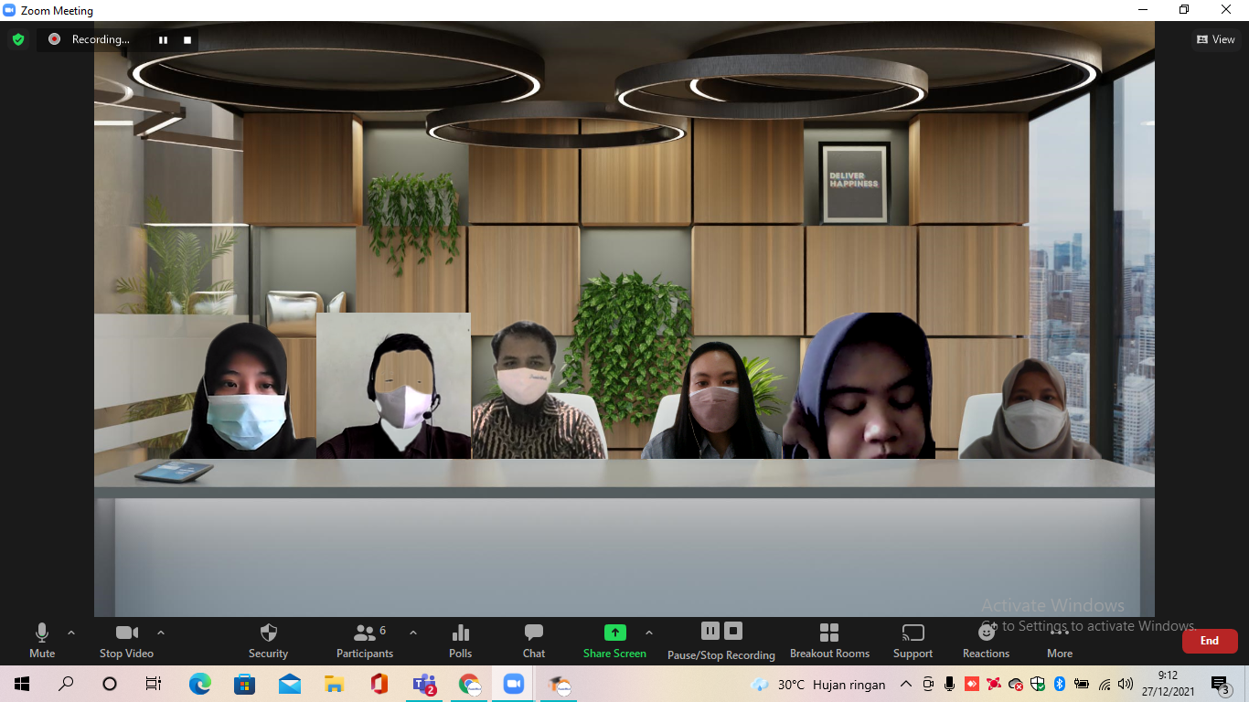Stop Video camera toggle

click(126, 640)
